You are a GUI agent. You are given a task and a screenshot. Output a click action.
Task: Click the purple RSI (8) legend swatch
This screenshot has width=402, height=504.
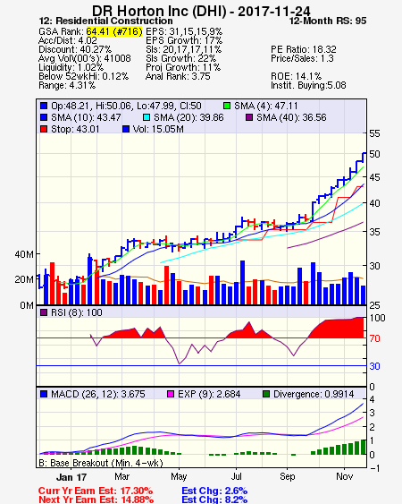(44, 312)
